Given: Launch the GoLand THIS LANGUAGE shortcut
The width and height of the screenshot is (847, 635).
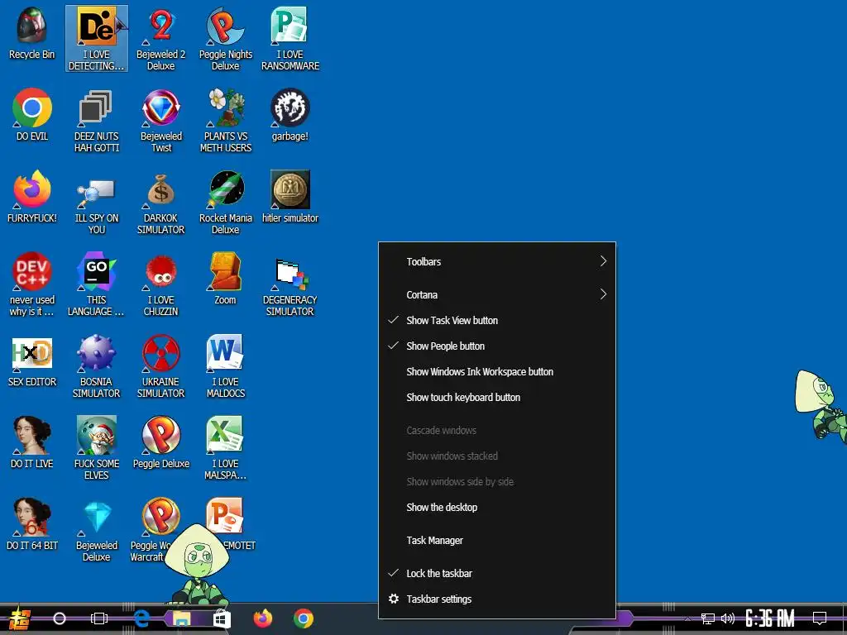Looking at the screenshot, I should pos(97,284).
